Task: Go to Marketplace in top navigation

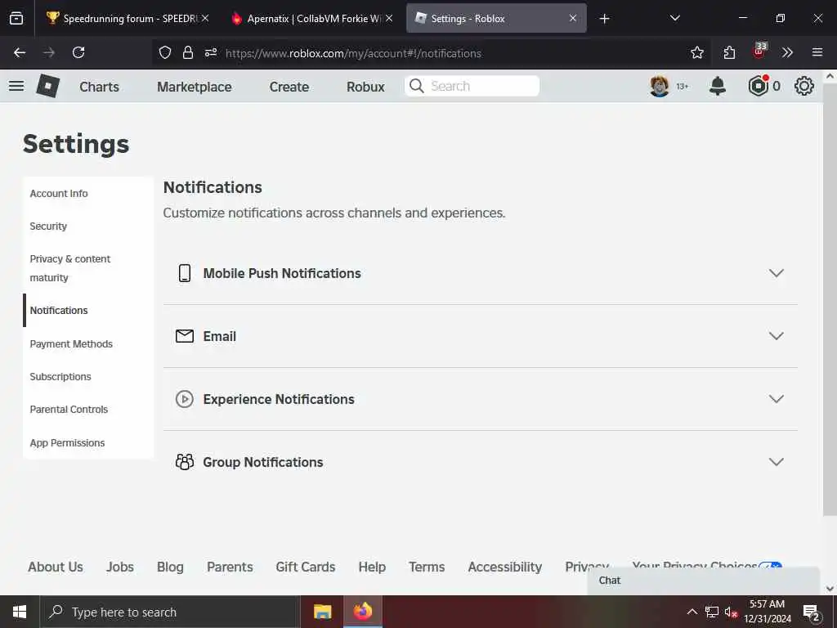Action: click(195, 87)
